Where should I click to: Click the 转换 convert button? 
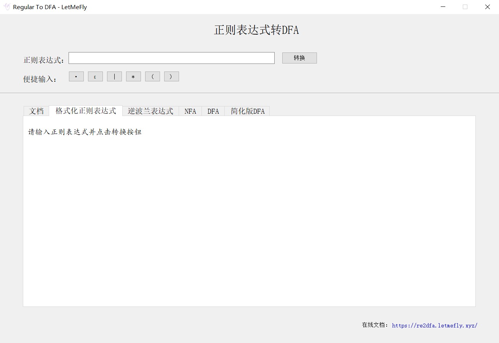[x=299, y=58]
